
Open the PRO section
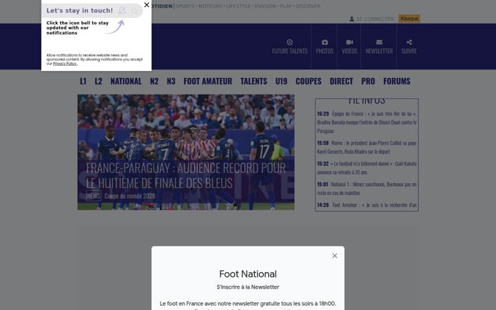[368, 81]
